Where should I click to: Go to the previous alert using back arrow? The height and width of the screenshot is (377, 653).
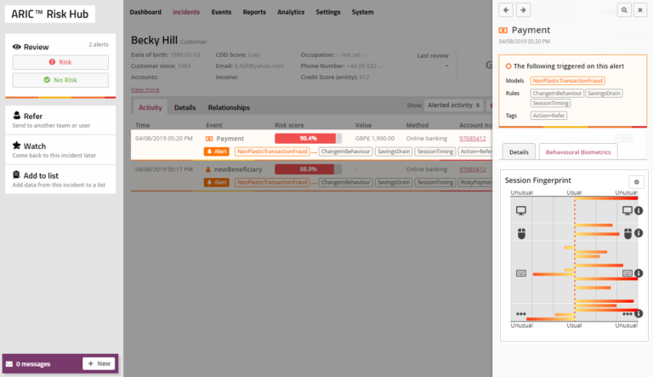[x=507, y=10]
